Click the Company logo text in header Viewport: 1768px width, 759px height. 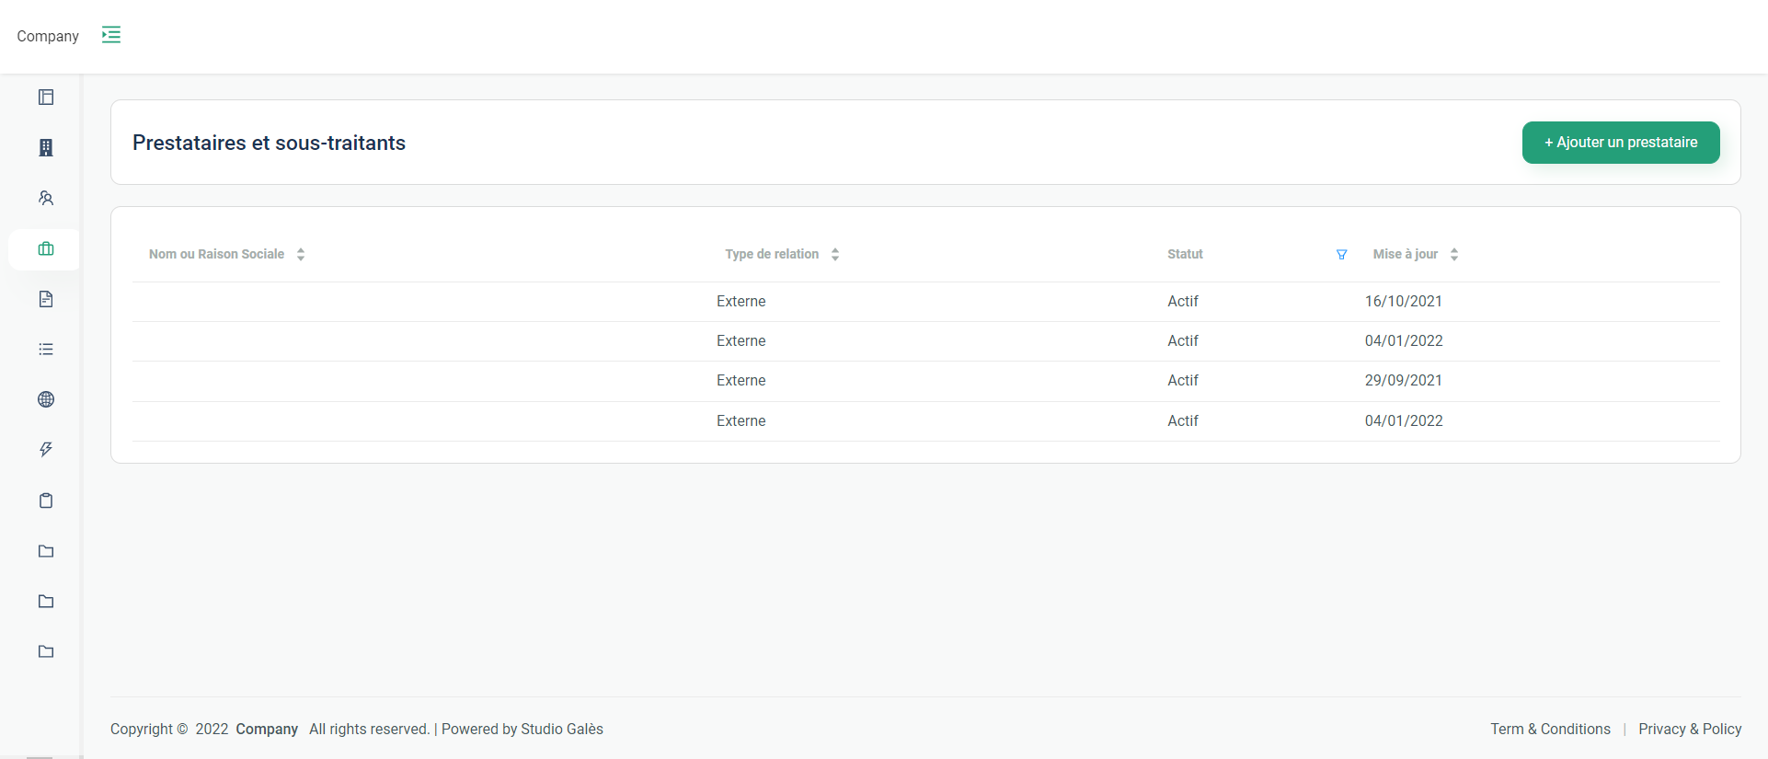point(48,36)
